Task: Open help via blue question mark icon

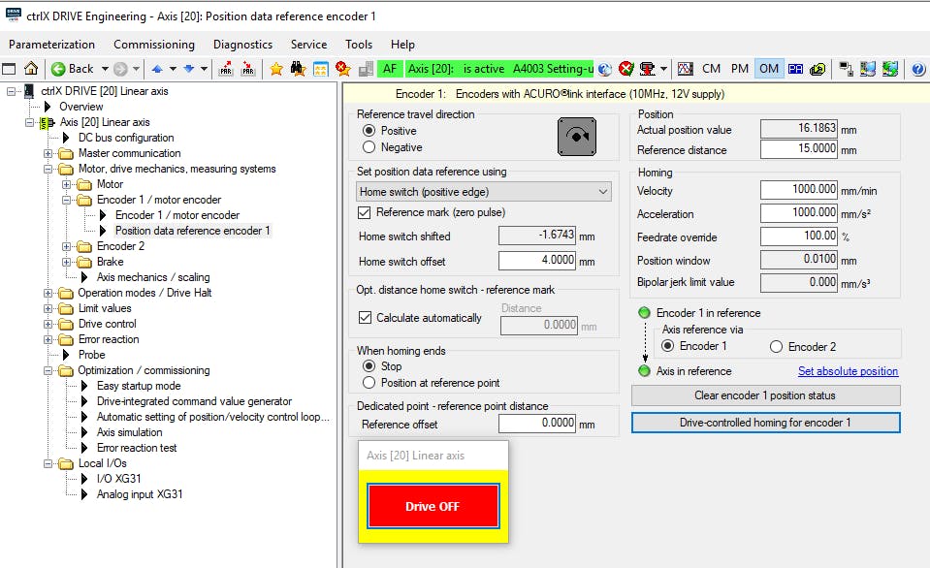Action: (x=918, y=70)
